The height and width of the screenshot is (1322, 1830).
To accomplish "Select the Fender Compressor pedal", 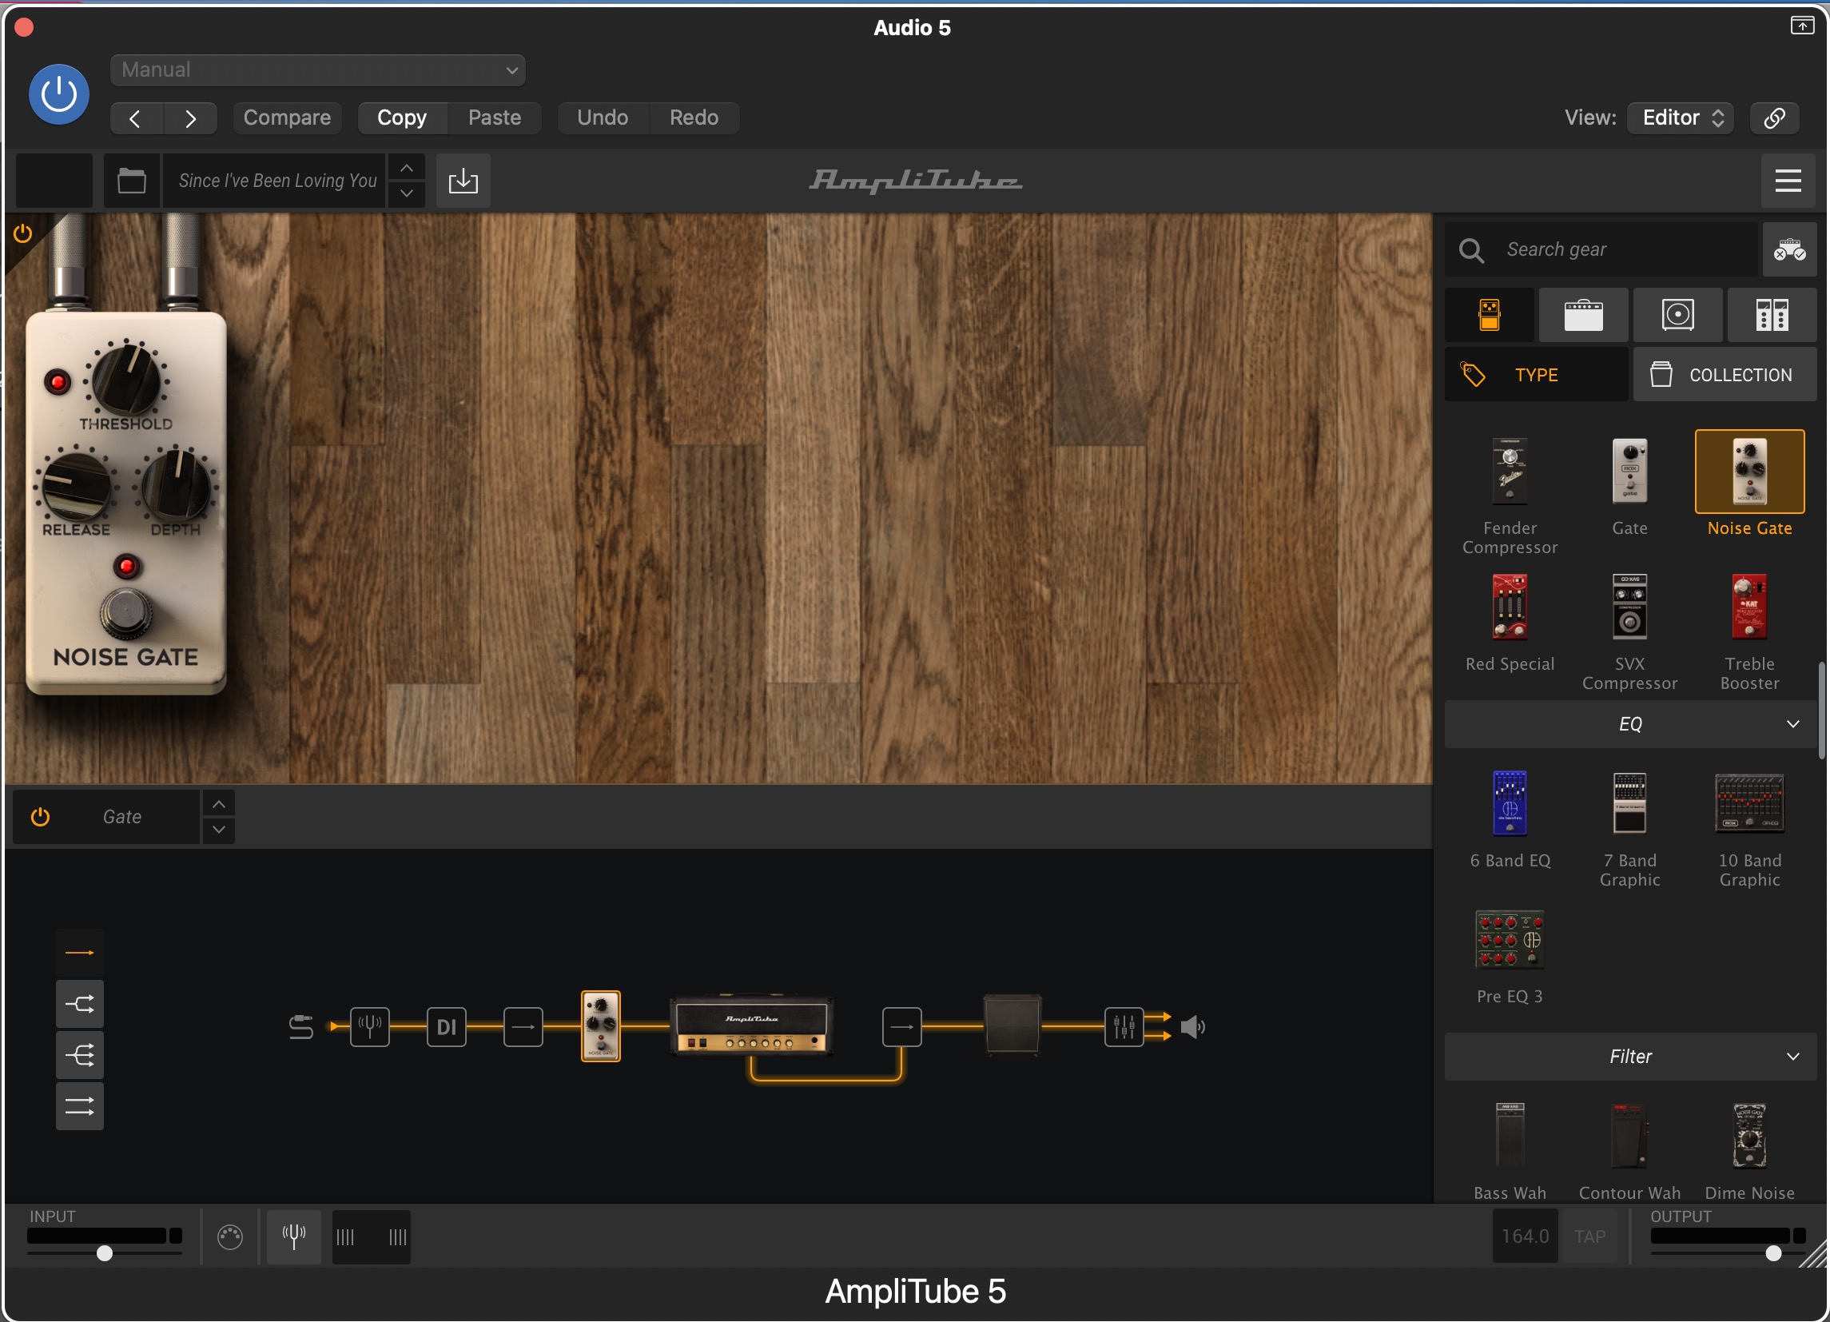I will (x=1510, y=496).
